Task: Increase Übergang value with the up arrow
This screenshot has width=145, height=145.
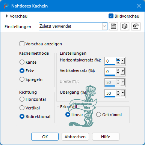Action: [118, 92]
